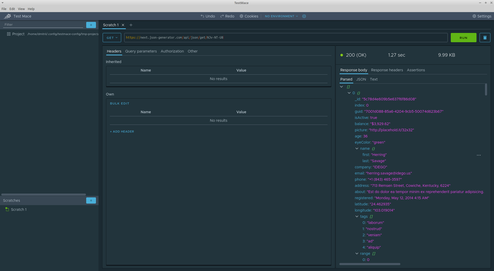Open the GET method dropdown
Viewport: 494px width, 271px height.
[x=112, y=38]
